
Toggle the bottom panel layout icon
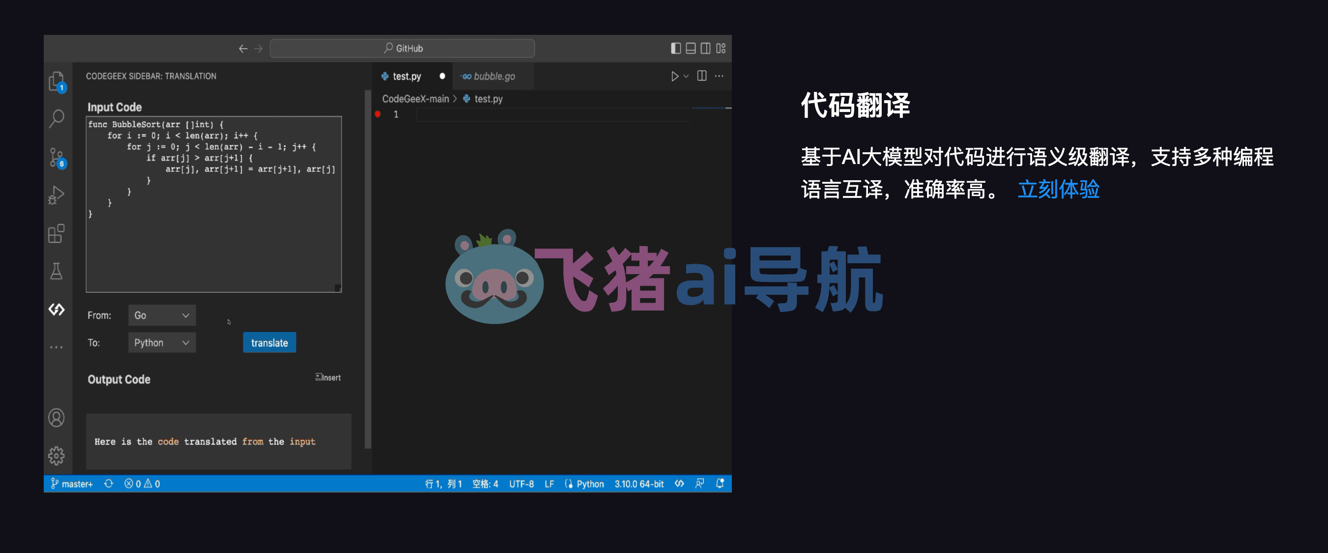(x=691, y=48)
